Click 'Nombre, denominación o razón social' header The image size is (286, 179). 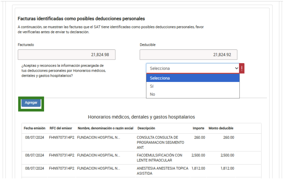(x=106, y=128)
